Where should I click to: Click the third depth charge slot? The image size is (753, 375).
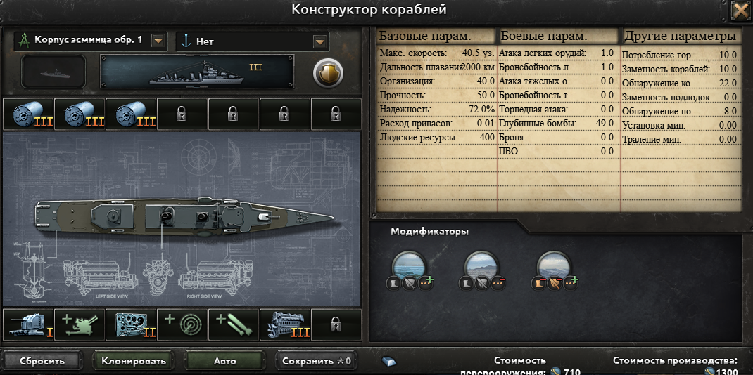coord(131,114)
